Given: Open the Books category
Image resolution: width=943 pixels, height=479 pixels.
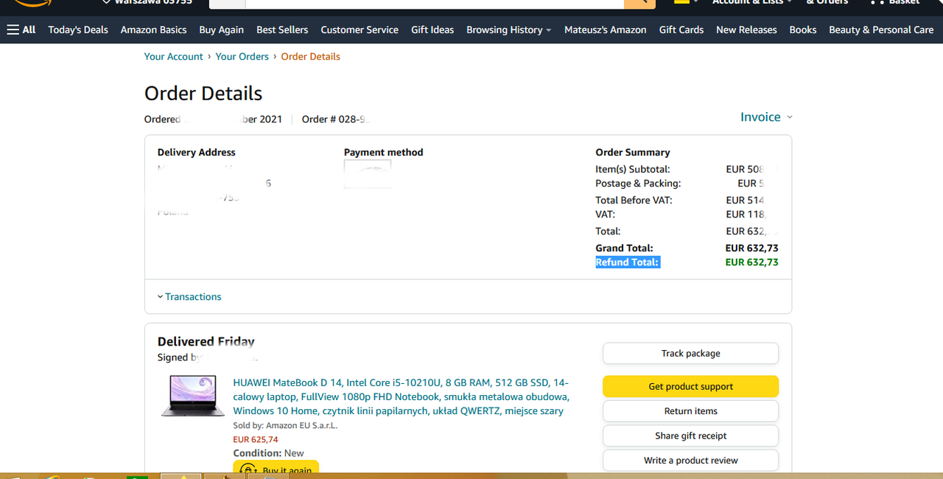Looking at the screenshot, I should (x=803, y=29).
